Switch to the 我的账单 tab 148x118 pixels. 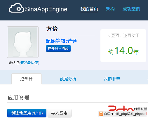(112, 79)
